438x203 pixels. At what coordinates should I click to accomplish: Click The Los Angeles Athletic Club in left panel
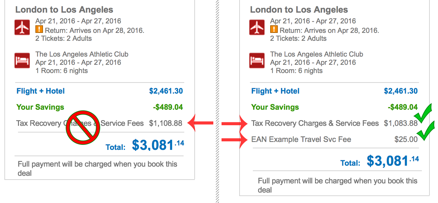point(82,54)
